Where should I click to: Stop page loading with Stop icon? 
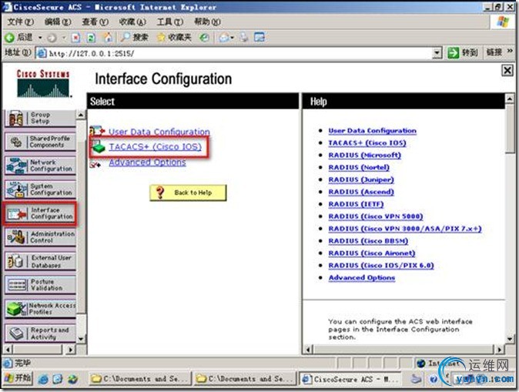pos(75,38)
